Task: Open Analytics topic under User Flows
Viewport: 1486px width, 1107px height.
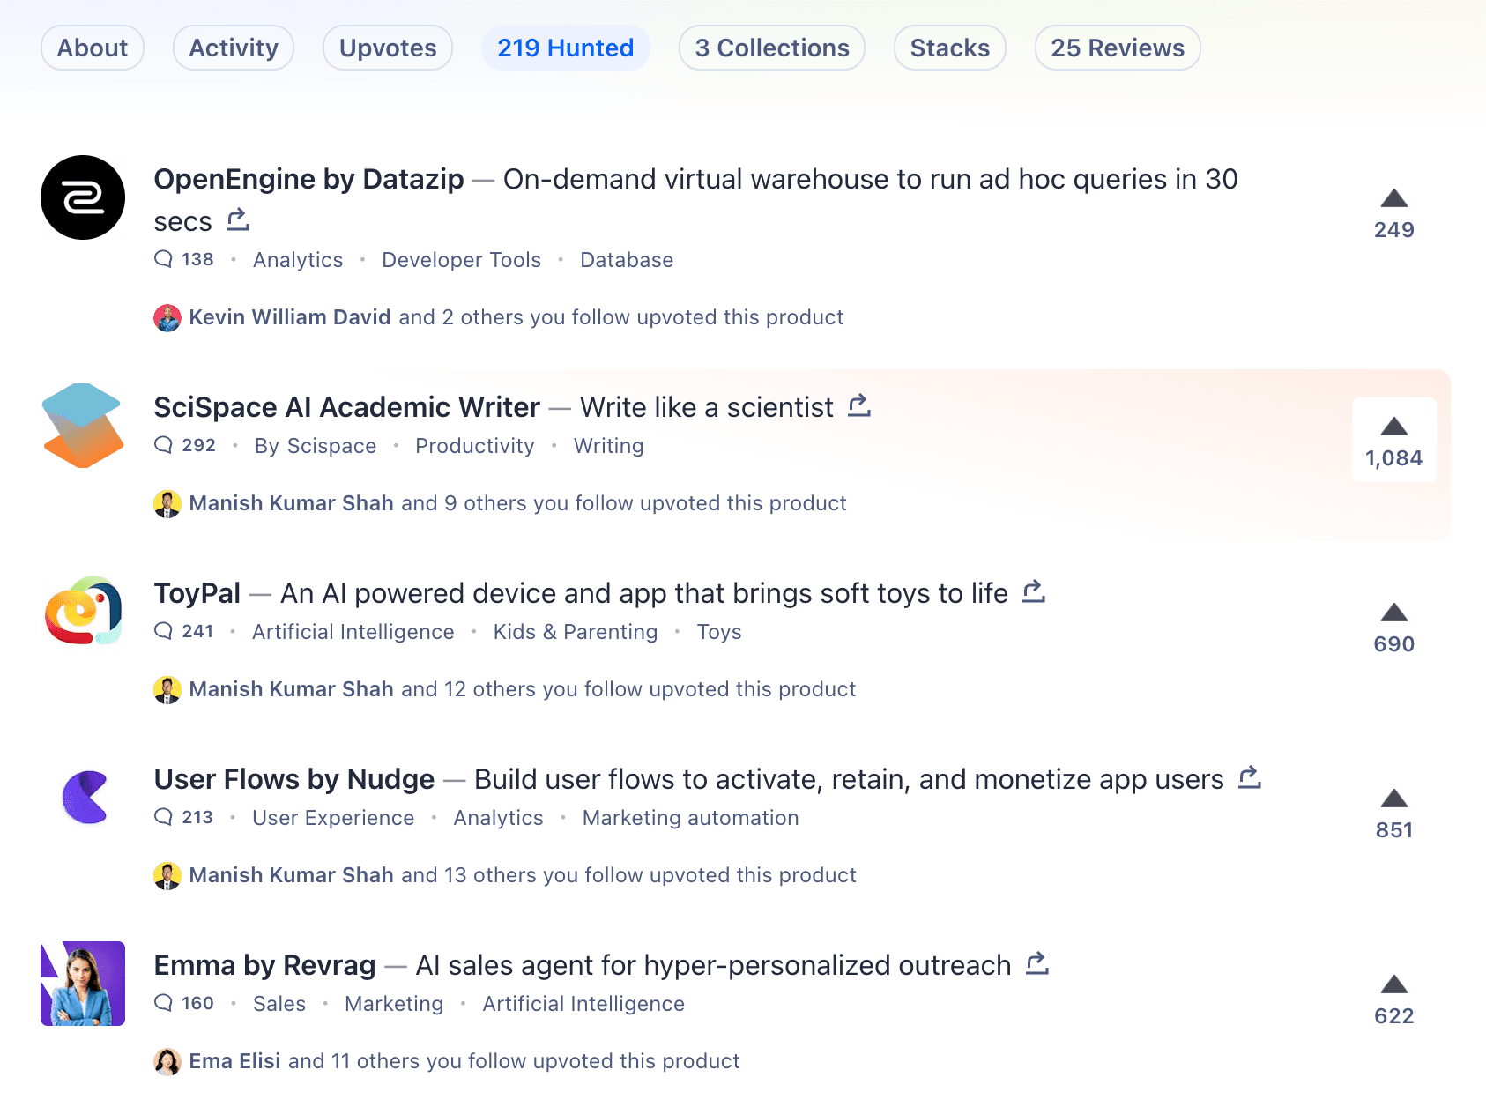Action: coord(499,818)
